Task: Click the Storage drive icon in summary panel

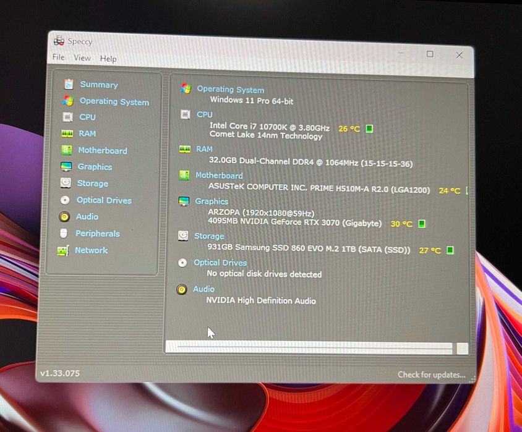Action: [x=183, y=235]
